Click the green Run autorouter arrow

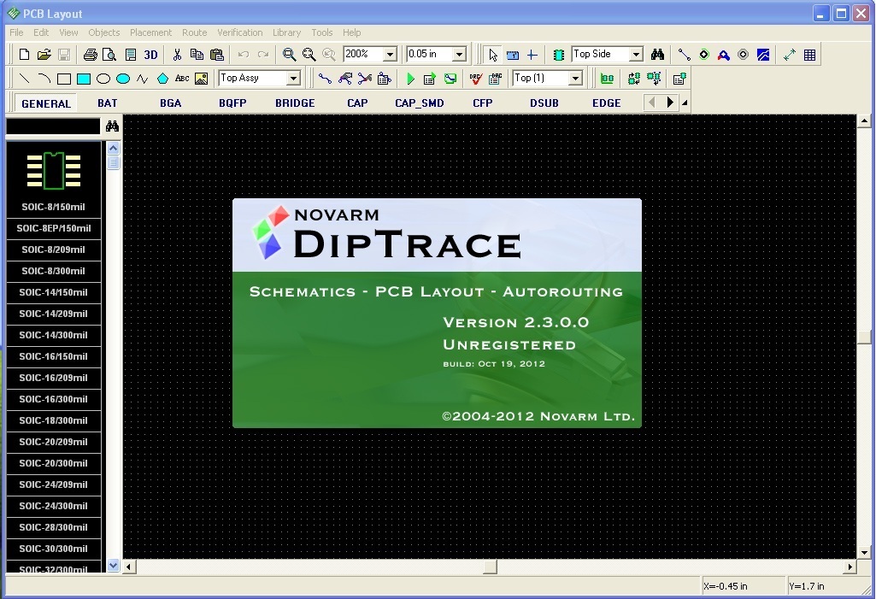pos(411,79)
